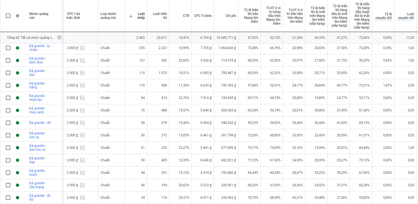Screen dimensions: 418x204
Task: Sort by the CTR column header
Action: coord(186,16)
